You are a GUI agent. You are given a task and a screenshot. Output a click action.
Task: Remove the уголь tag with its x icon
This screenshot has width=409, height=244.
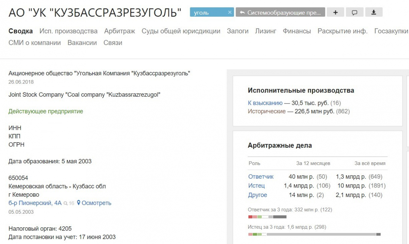coord(230,13)
